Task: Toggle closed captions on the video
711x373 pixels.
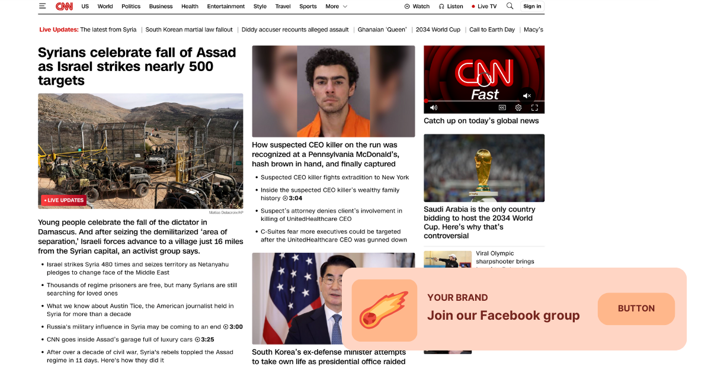Action: click(x=502, y=108)
